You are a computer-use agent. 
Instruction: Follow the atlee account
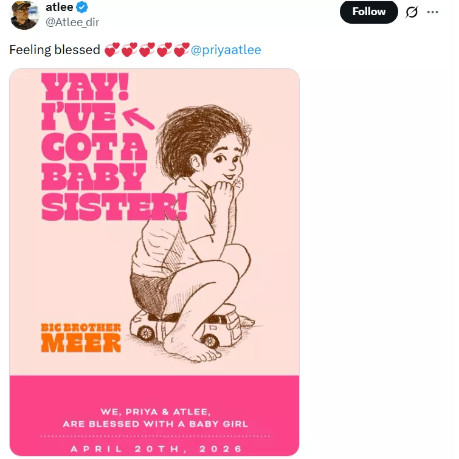(x=368, y=12)
